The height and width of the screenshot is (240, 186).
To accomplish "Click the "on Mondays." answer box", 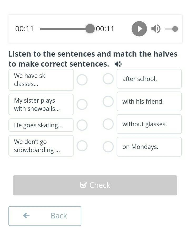I will point(149,147).
